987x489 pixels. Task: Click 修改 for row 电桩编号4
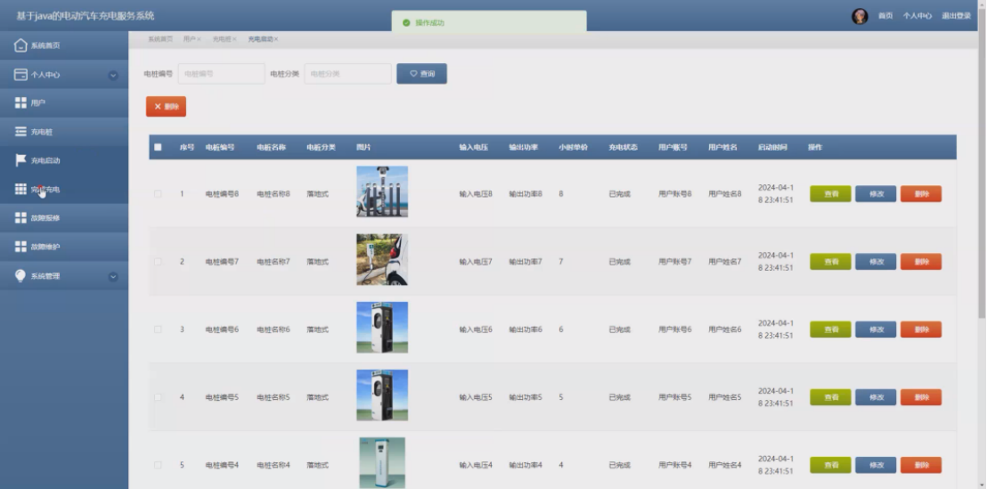(x=876, y=465)
